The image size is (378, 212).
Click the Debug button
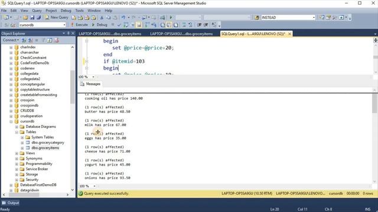pyautogui.click(x=99, y=25)
